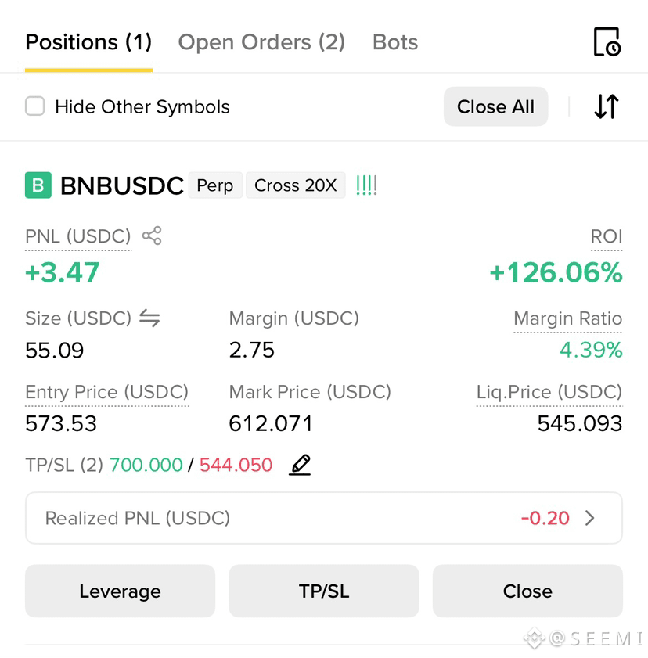Screen dimensions: 648x658
Task: Switch to the Open Orders (2) tab
Action: pyautogui.click(x=261, y=42)
